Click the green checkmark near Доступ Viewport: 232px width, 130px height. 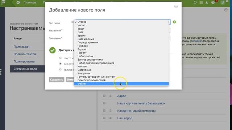coord(52,50)
